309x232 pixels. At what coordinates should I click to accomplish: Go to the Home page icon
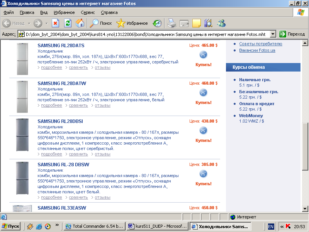[x=80, y=23]
